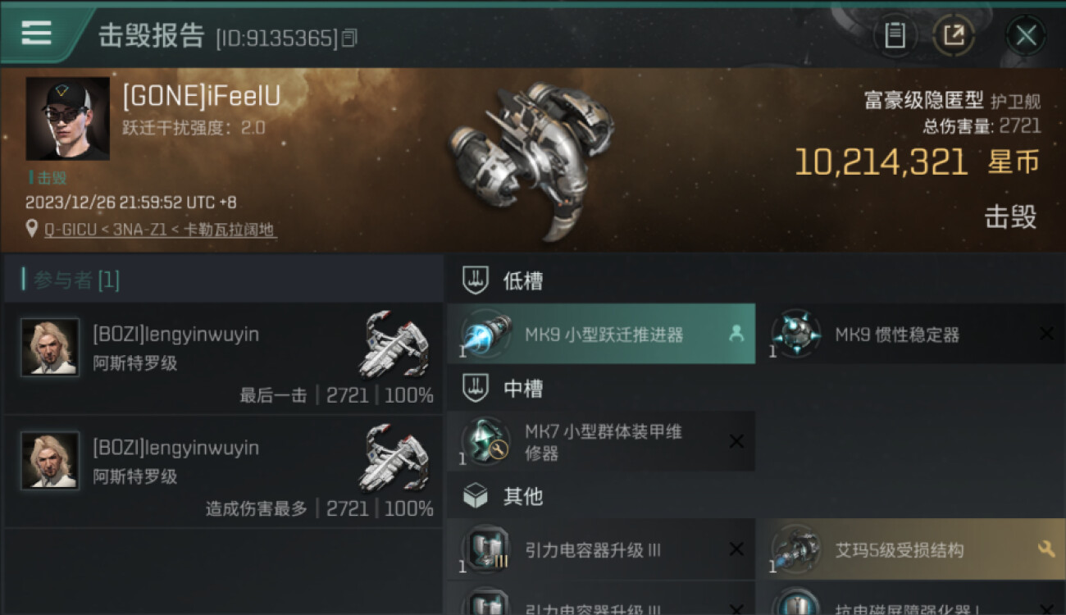Select the gravity capacitor upgrade III item
Viewport: 1066px width, 615px height.
coord(601,549)
